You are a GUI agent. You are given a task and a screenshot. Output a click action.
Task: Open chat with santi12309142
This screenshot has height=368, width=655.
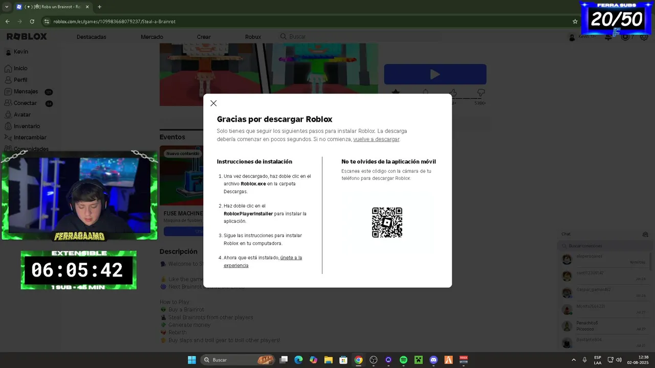click(x=604, y=276)
